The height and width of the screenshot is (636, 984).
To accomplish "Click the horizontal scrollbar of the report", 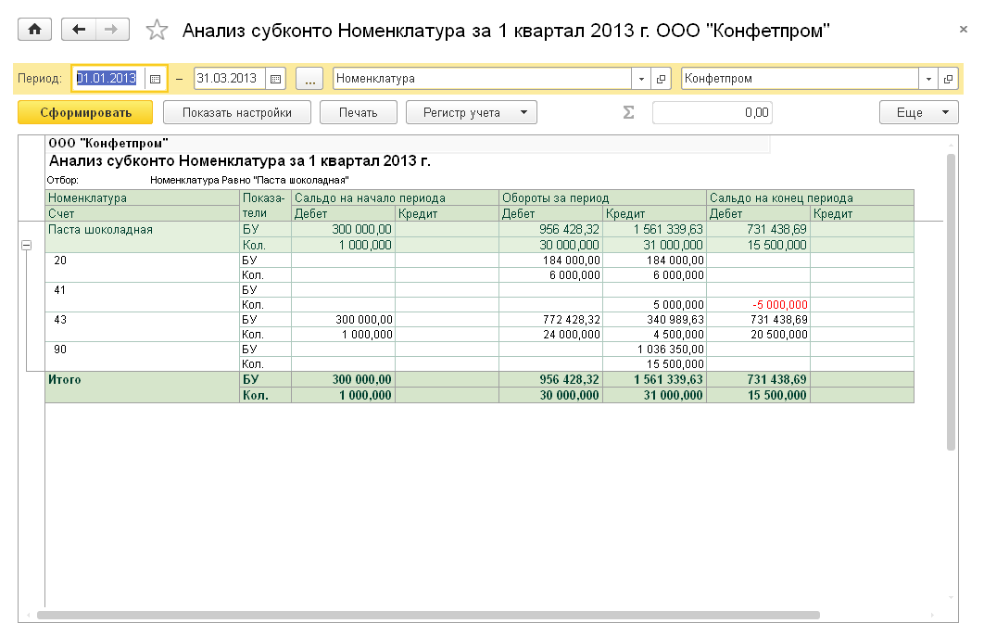I will coord(428,616).
